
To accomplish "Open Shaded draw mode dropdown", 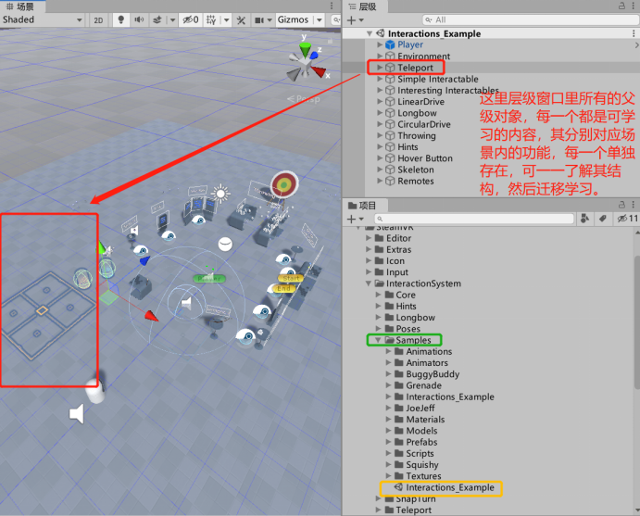I will 42,19.
